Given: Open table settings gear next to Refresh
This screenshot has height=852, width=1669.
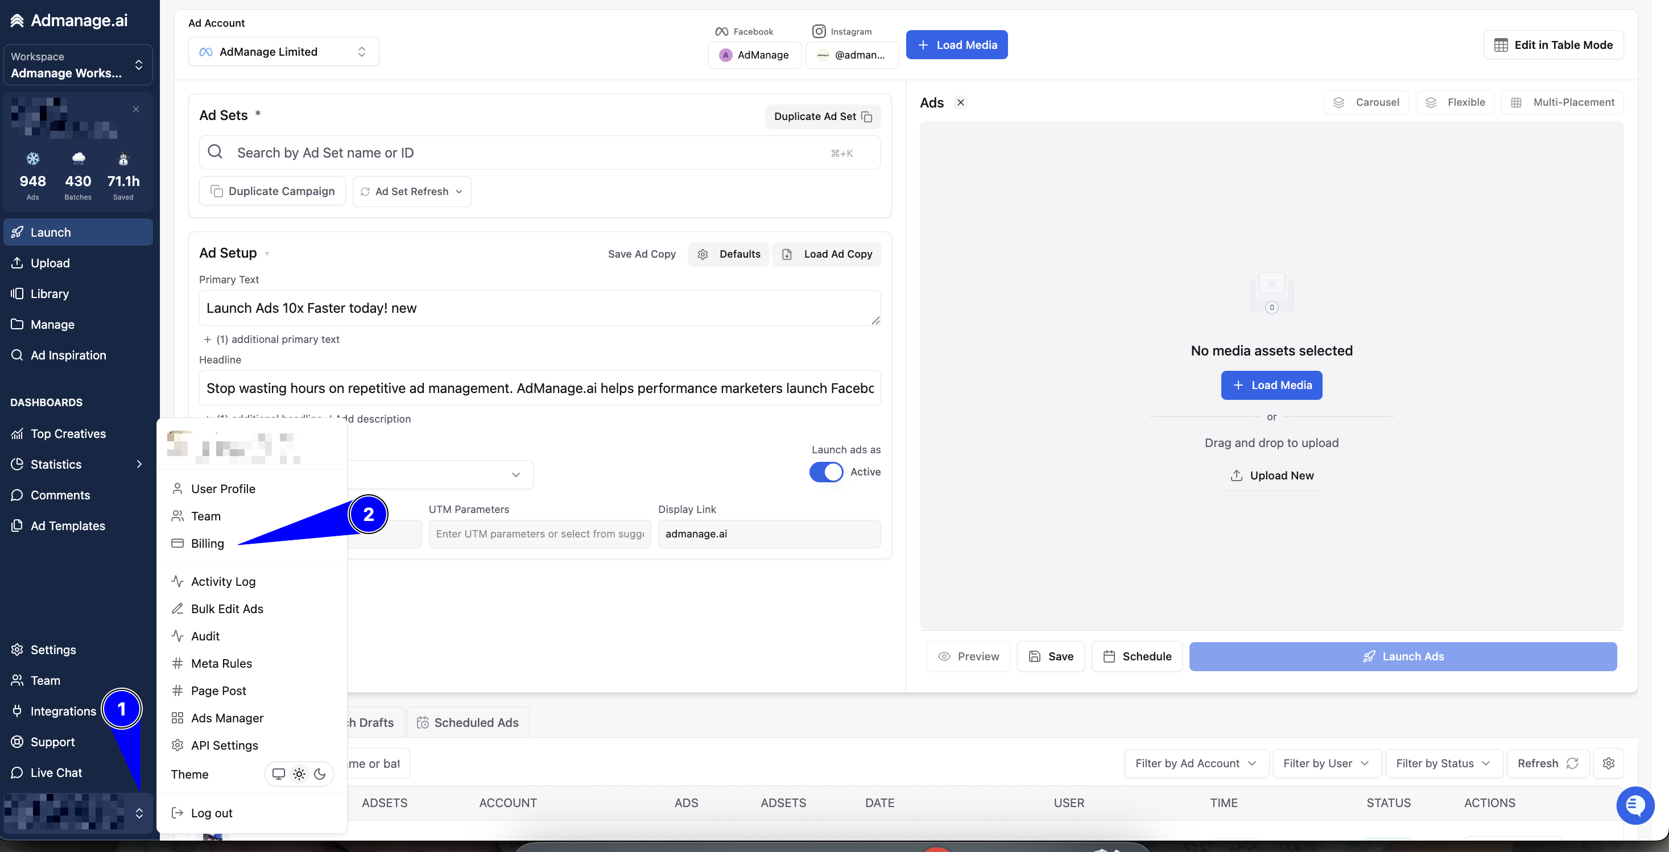Looking at the screenshot, I should (x=1608, y=763).
